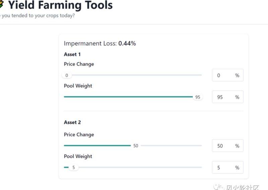268x190 pixels.
Task: Click the WeChat watermark icon at bottom
Action: coord(219,187)
